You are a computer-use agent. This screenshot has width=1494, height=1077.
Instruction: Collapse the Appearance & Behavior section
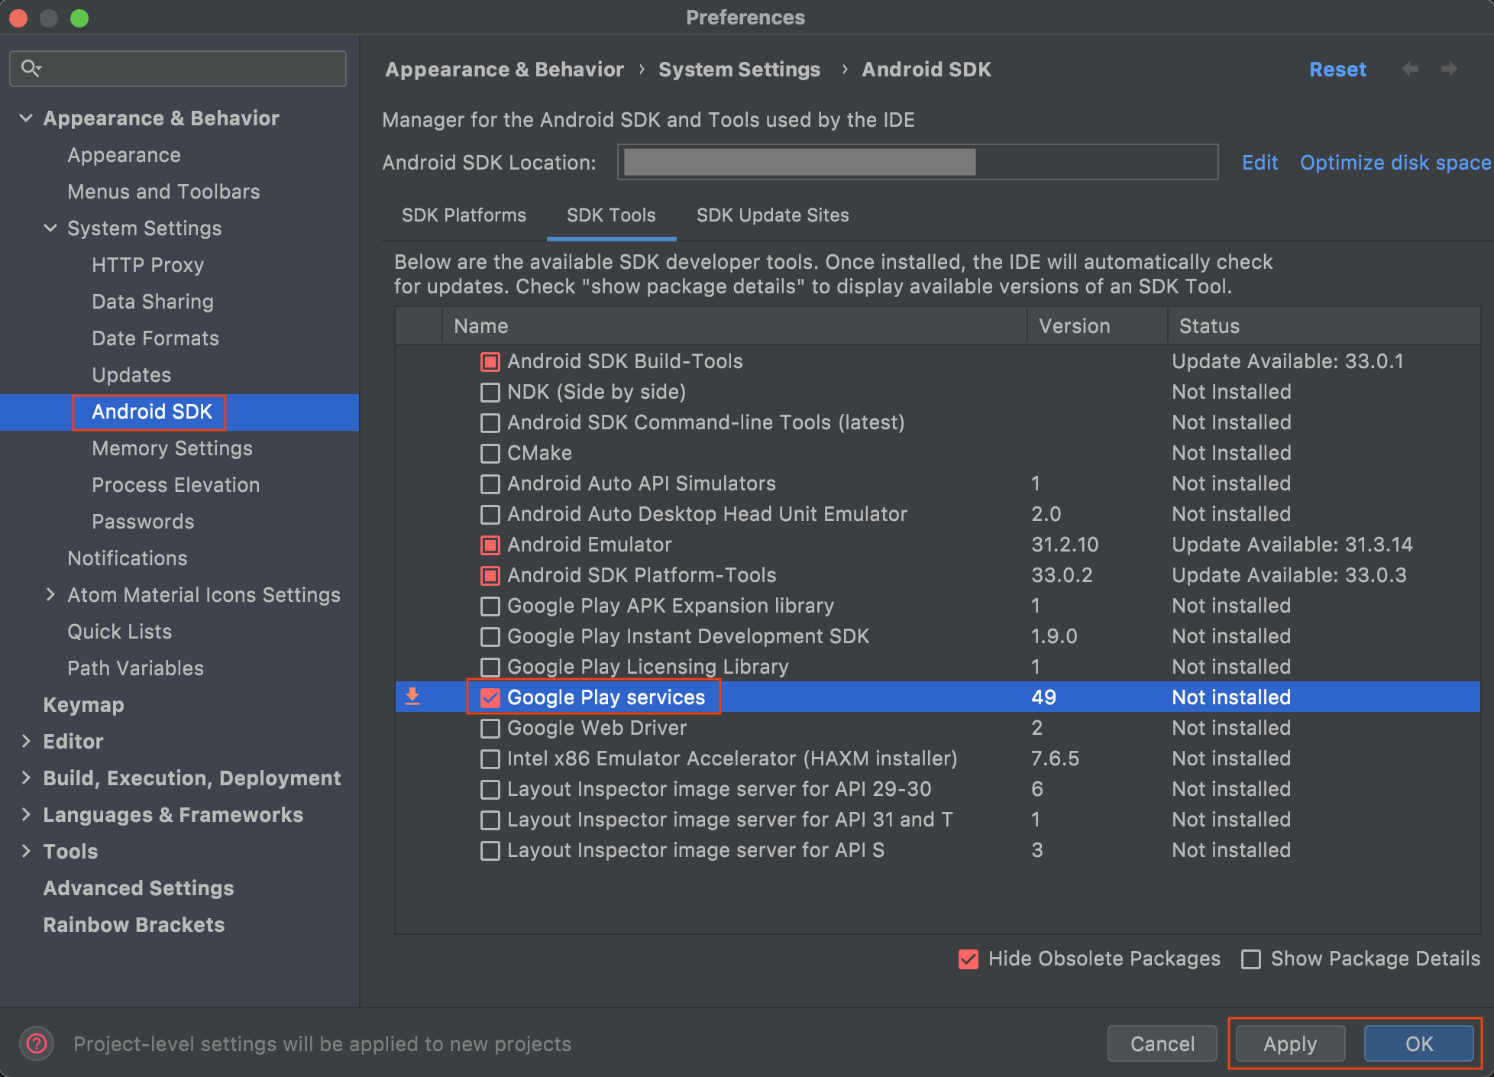pyautogui.click(x=26, y=118)
